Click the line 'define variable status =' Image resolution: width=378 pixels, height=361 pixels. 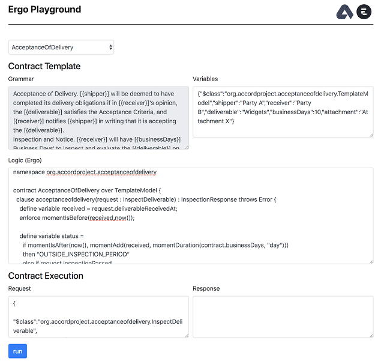click(x=52, y=236)
